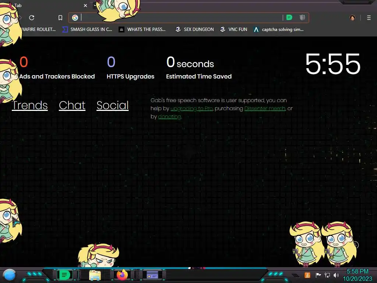The image size is (377, 283).
Task: Follow the Dissenter merch link
Action: pyautogui.click(x=265, y=109)
